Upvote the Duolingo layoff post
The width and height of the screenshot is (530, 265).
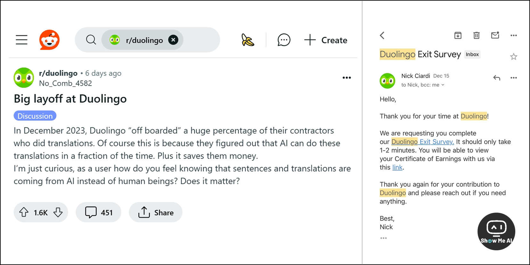point(24,212)
